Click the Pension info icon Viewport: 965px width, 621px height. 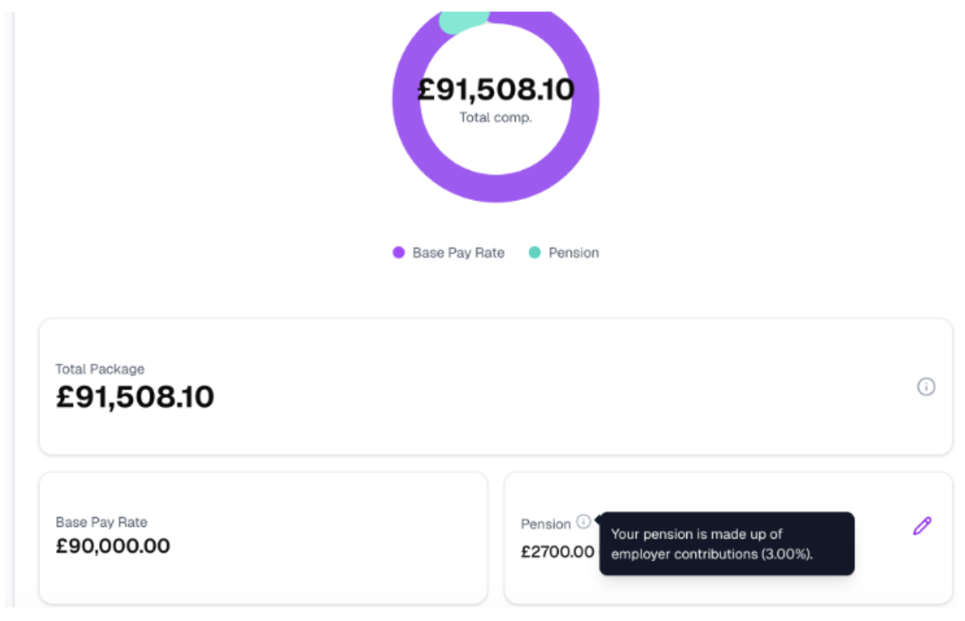point(584,522)
